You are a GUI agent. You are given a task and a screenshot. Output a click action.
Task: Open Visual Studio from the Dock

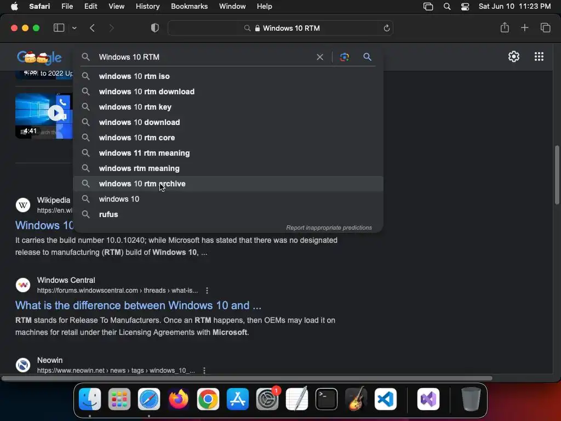pyautogui.click(x=428, y=399)
